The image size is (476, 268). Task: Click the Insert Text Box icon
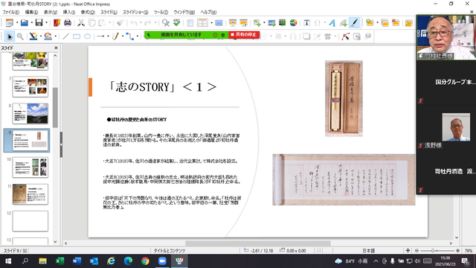click(306, 22)
